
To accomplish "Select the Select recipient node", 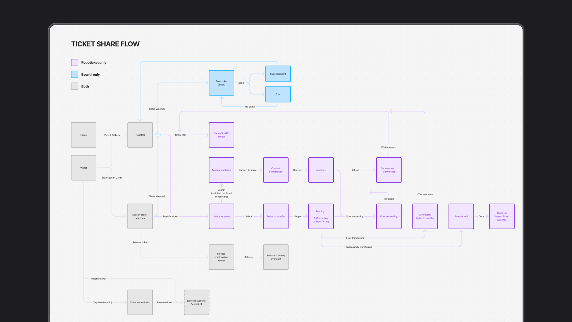I will pyautogui.click(x=221, y=216).
